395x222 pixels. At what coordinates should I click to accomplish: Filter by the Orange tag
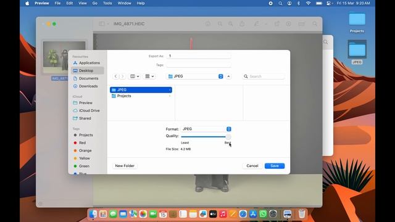coord(83,150)
